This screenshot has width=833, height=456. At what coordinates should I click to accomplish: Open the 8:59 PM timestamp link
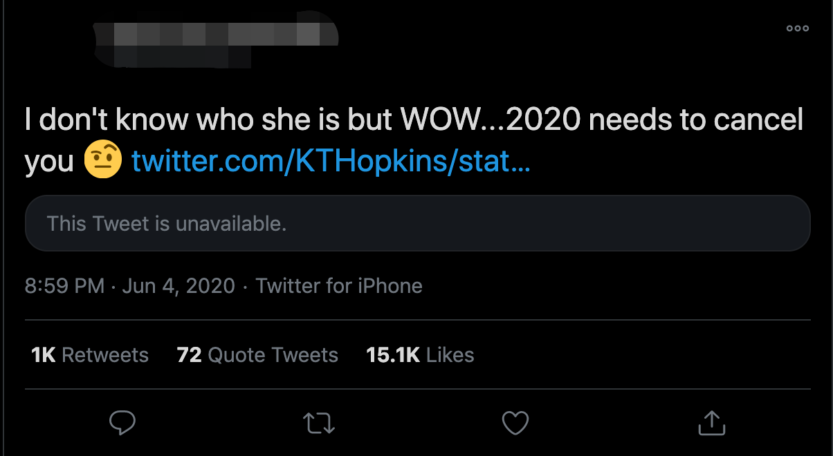[64, 285]
